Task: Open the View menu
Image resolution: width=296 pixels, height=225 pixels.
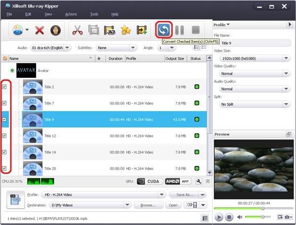Action: click(x=48, y=14)
